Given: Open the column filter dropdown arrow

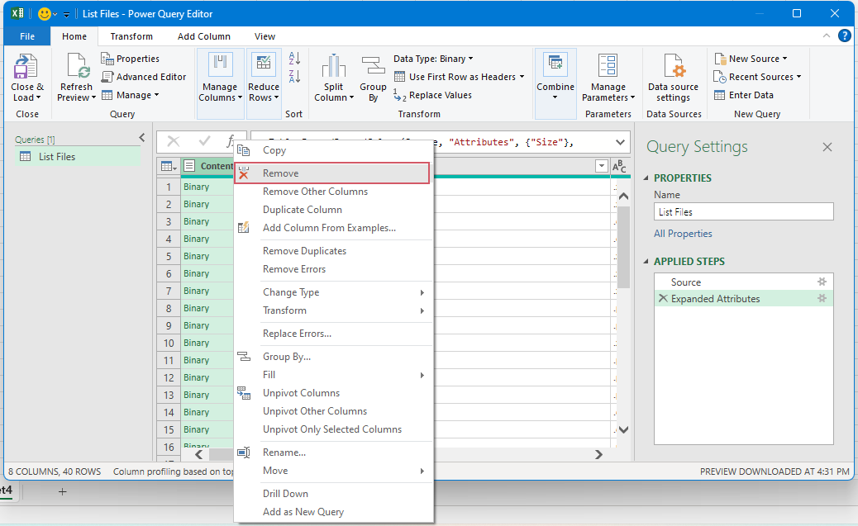Looking at the screenshot, I should click(x=602, y=166).
